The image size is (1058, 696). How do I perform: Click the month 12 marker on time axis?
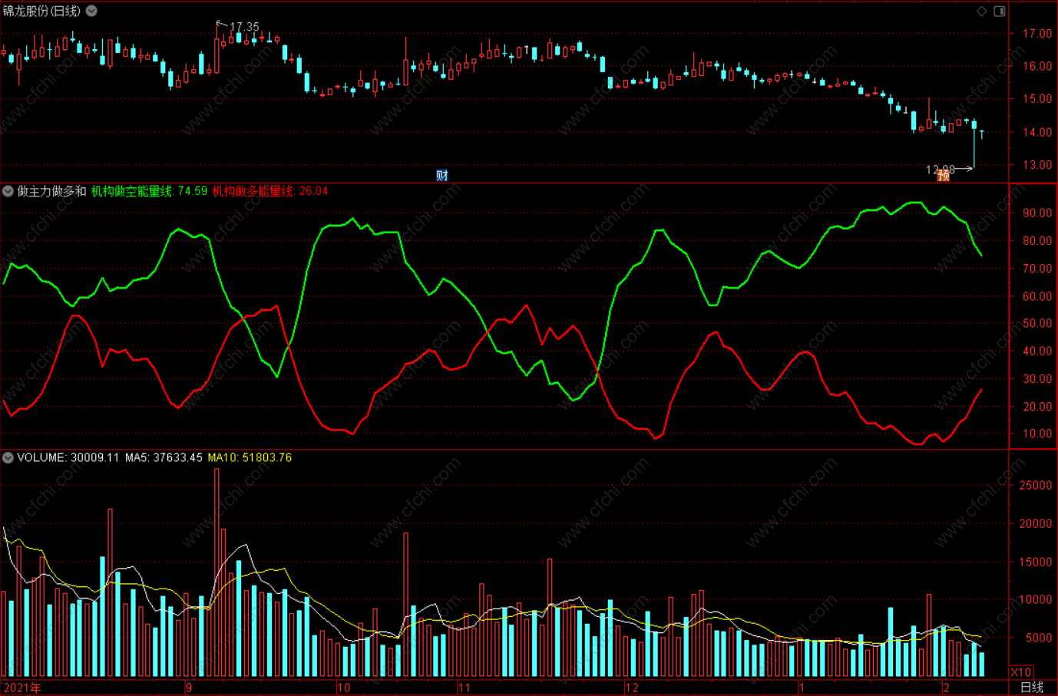click(631, 688)
